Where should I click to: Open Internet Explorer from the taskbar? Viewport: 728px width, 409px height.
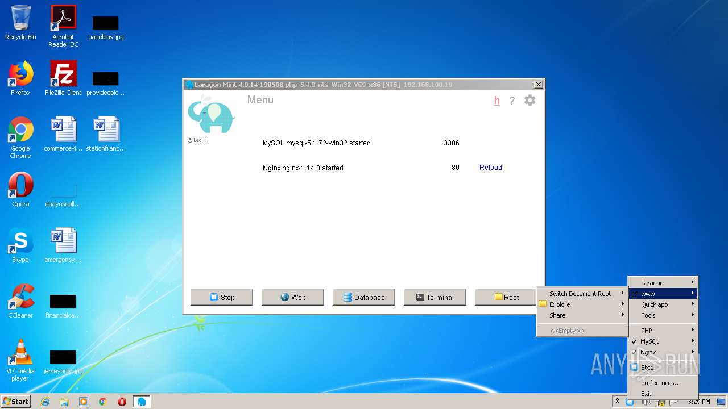[45, 402]
